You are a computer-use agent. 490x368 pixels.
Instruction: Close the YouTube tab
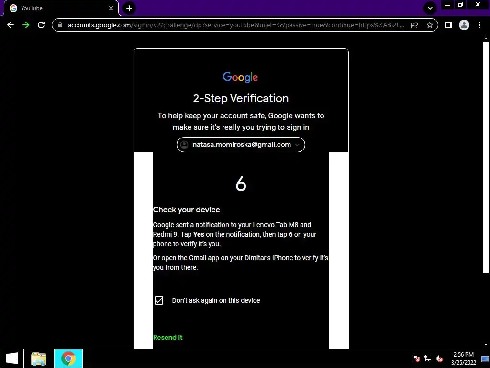111,8
